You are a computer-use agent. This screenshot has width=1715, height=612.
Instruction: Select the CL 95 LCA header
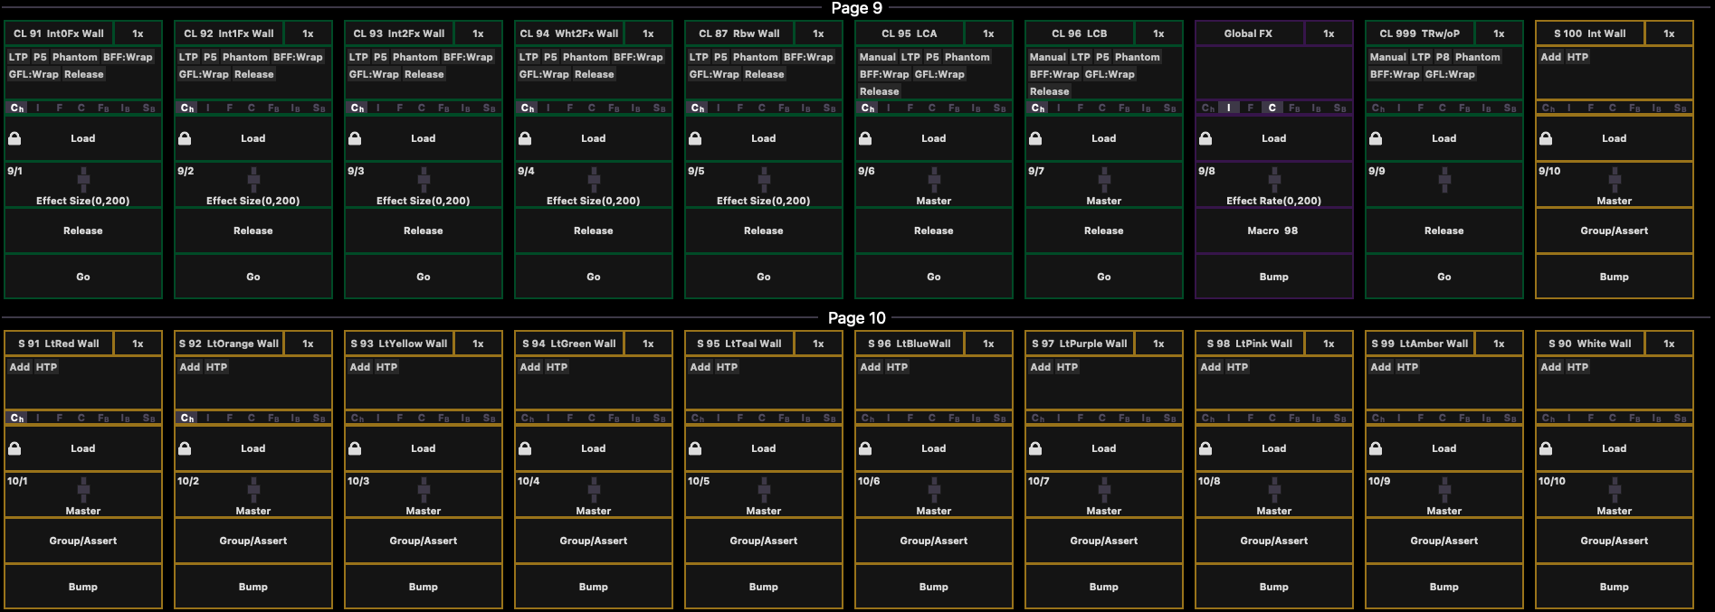tap(909, 33)
